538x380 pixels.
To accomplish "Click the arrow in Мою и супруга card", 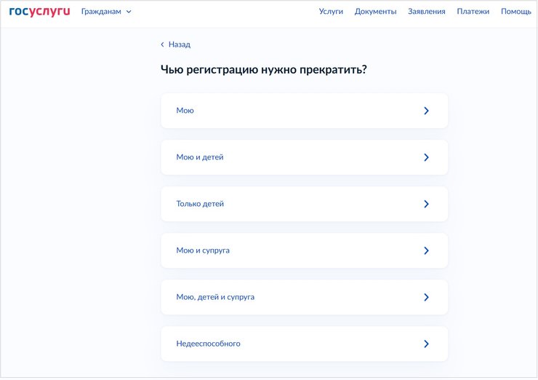I will pyautogui.click(x=426, y=250).
